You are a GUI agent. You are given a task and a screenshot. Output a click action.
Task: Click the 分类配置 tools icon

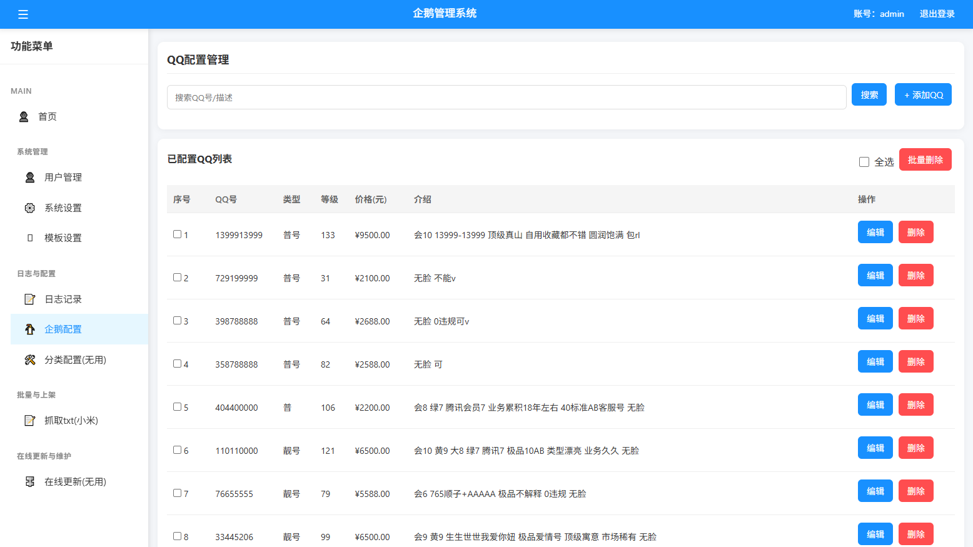30,360
